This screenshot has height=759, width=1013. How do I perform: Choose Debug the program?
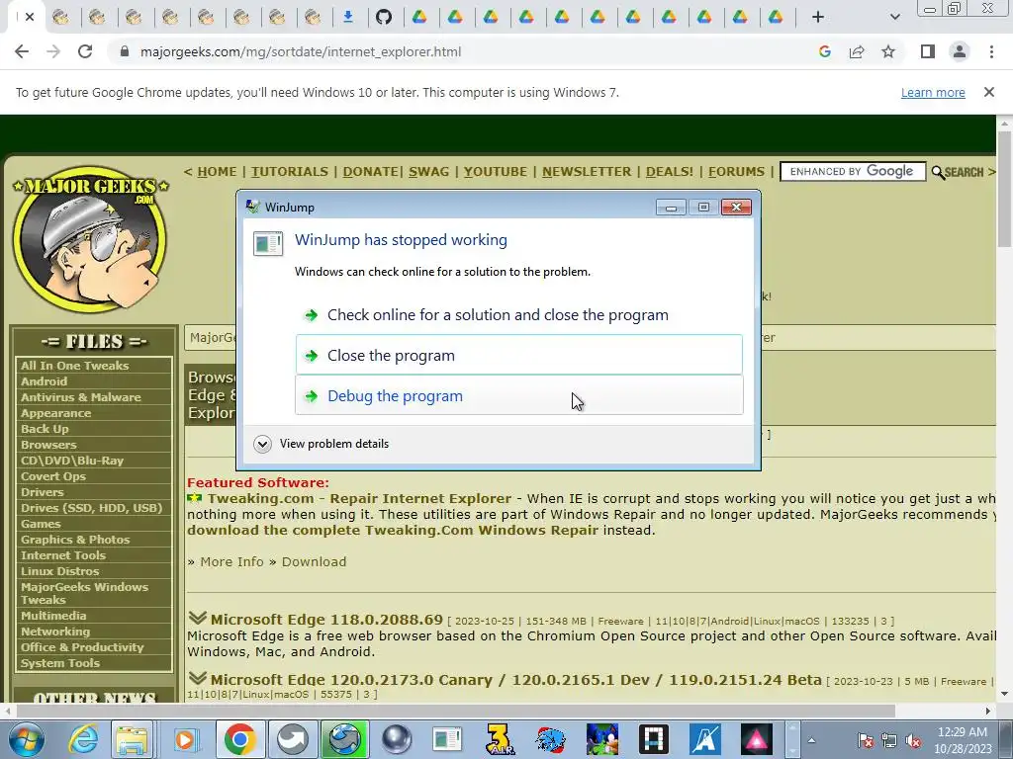click(x=518, y=395)
